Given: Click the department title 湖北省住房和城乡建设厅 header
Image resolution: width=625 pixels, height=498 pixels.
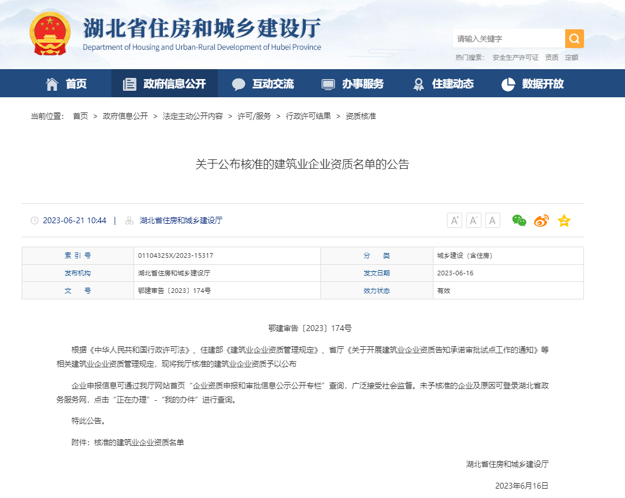Looking at the screenshot, I should [x=201, y=28].
